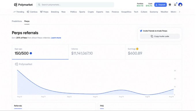Image resolution: width=196 pixels, height=111 pixels.
Task: Click the Aug 10 chart axis label
Action: click(20, 97)
